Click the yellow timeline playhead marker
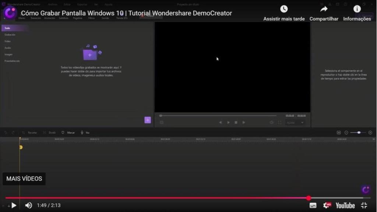Screen dimensions: 377x212 [21, 147]
